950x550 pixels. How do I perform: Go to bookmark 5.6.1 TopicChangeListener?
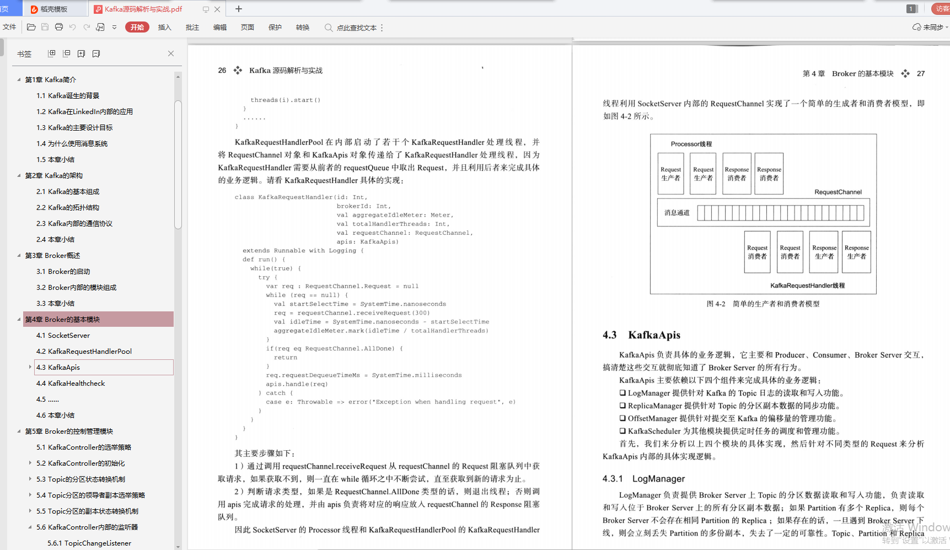pos(89,543)
